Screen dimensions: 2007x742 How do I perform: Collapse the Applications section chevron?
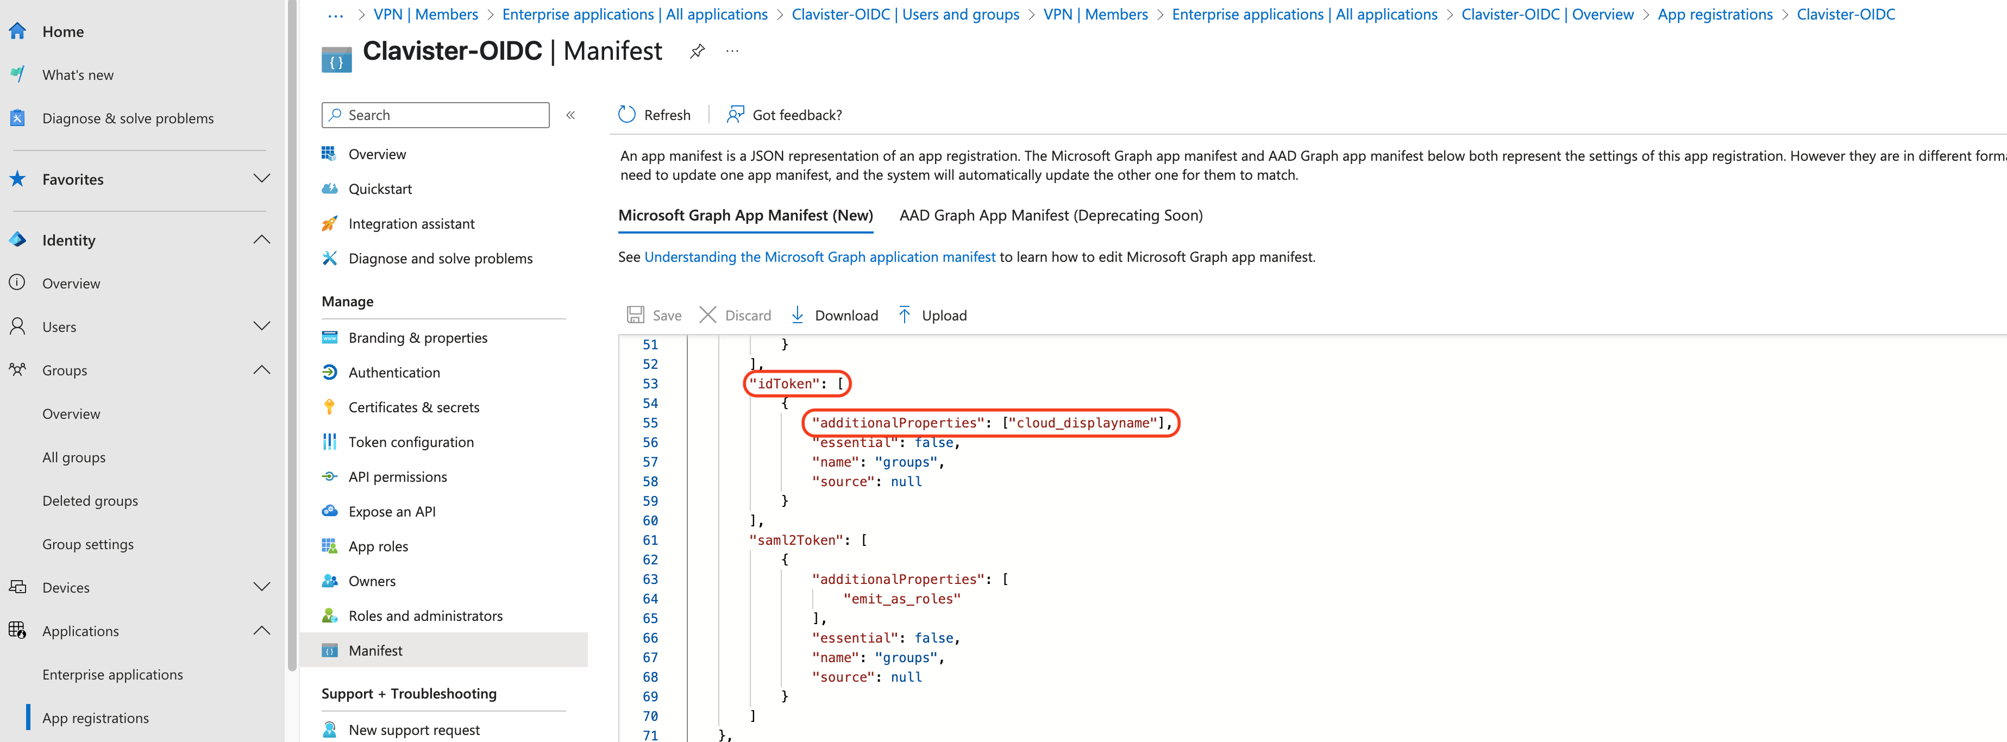pyautogui.click(x=262, y=630)
